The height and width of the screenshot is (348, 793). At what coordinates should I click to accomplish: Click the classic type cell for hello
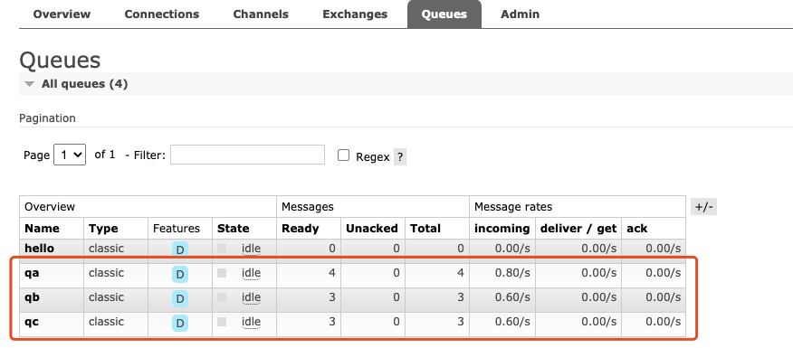point(106,248)
